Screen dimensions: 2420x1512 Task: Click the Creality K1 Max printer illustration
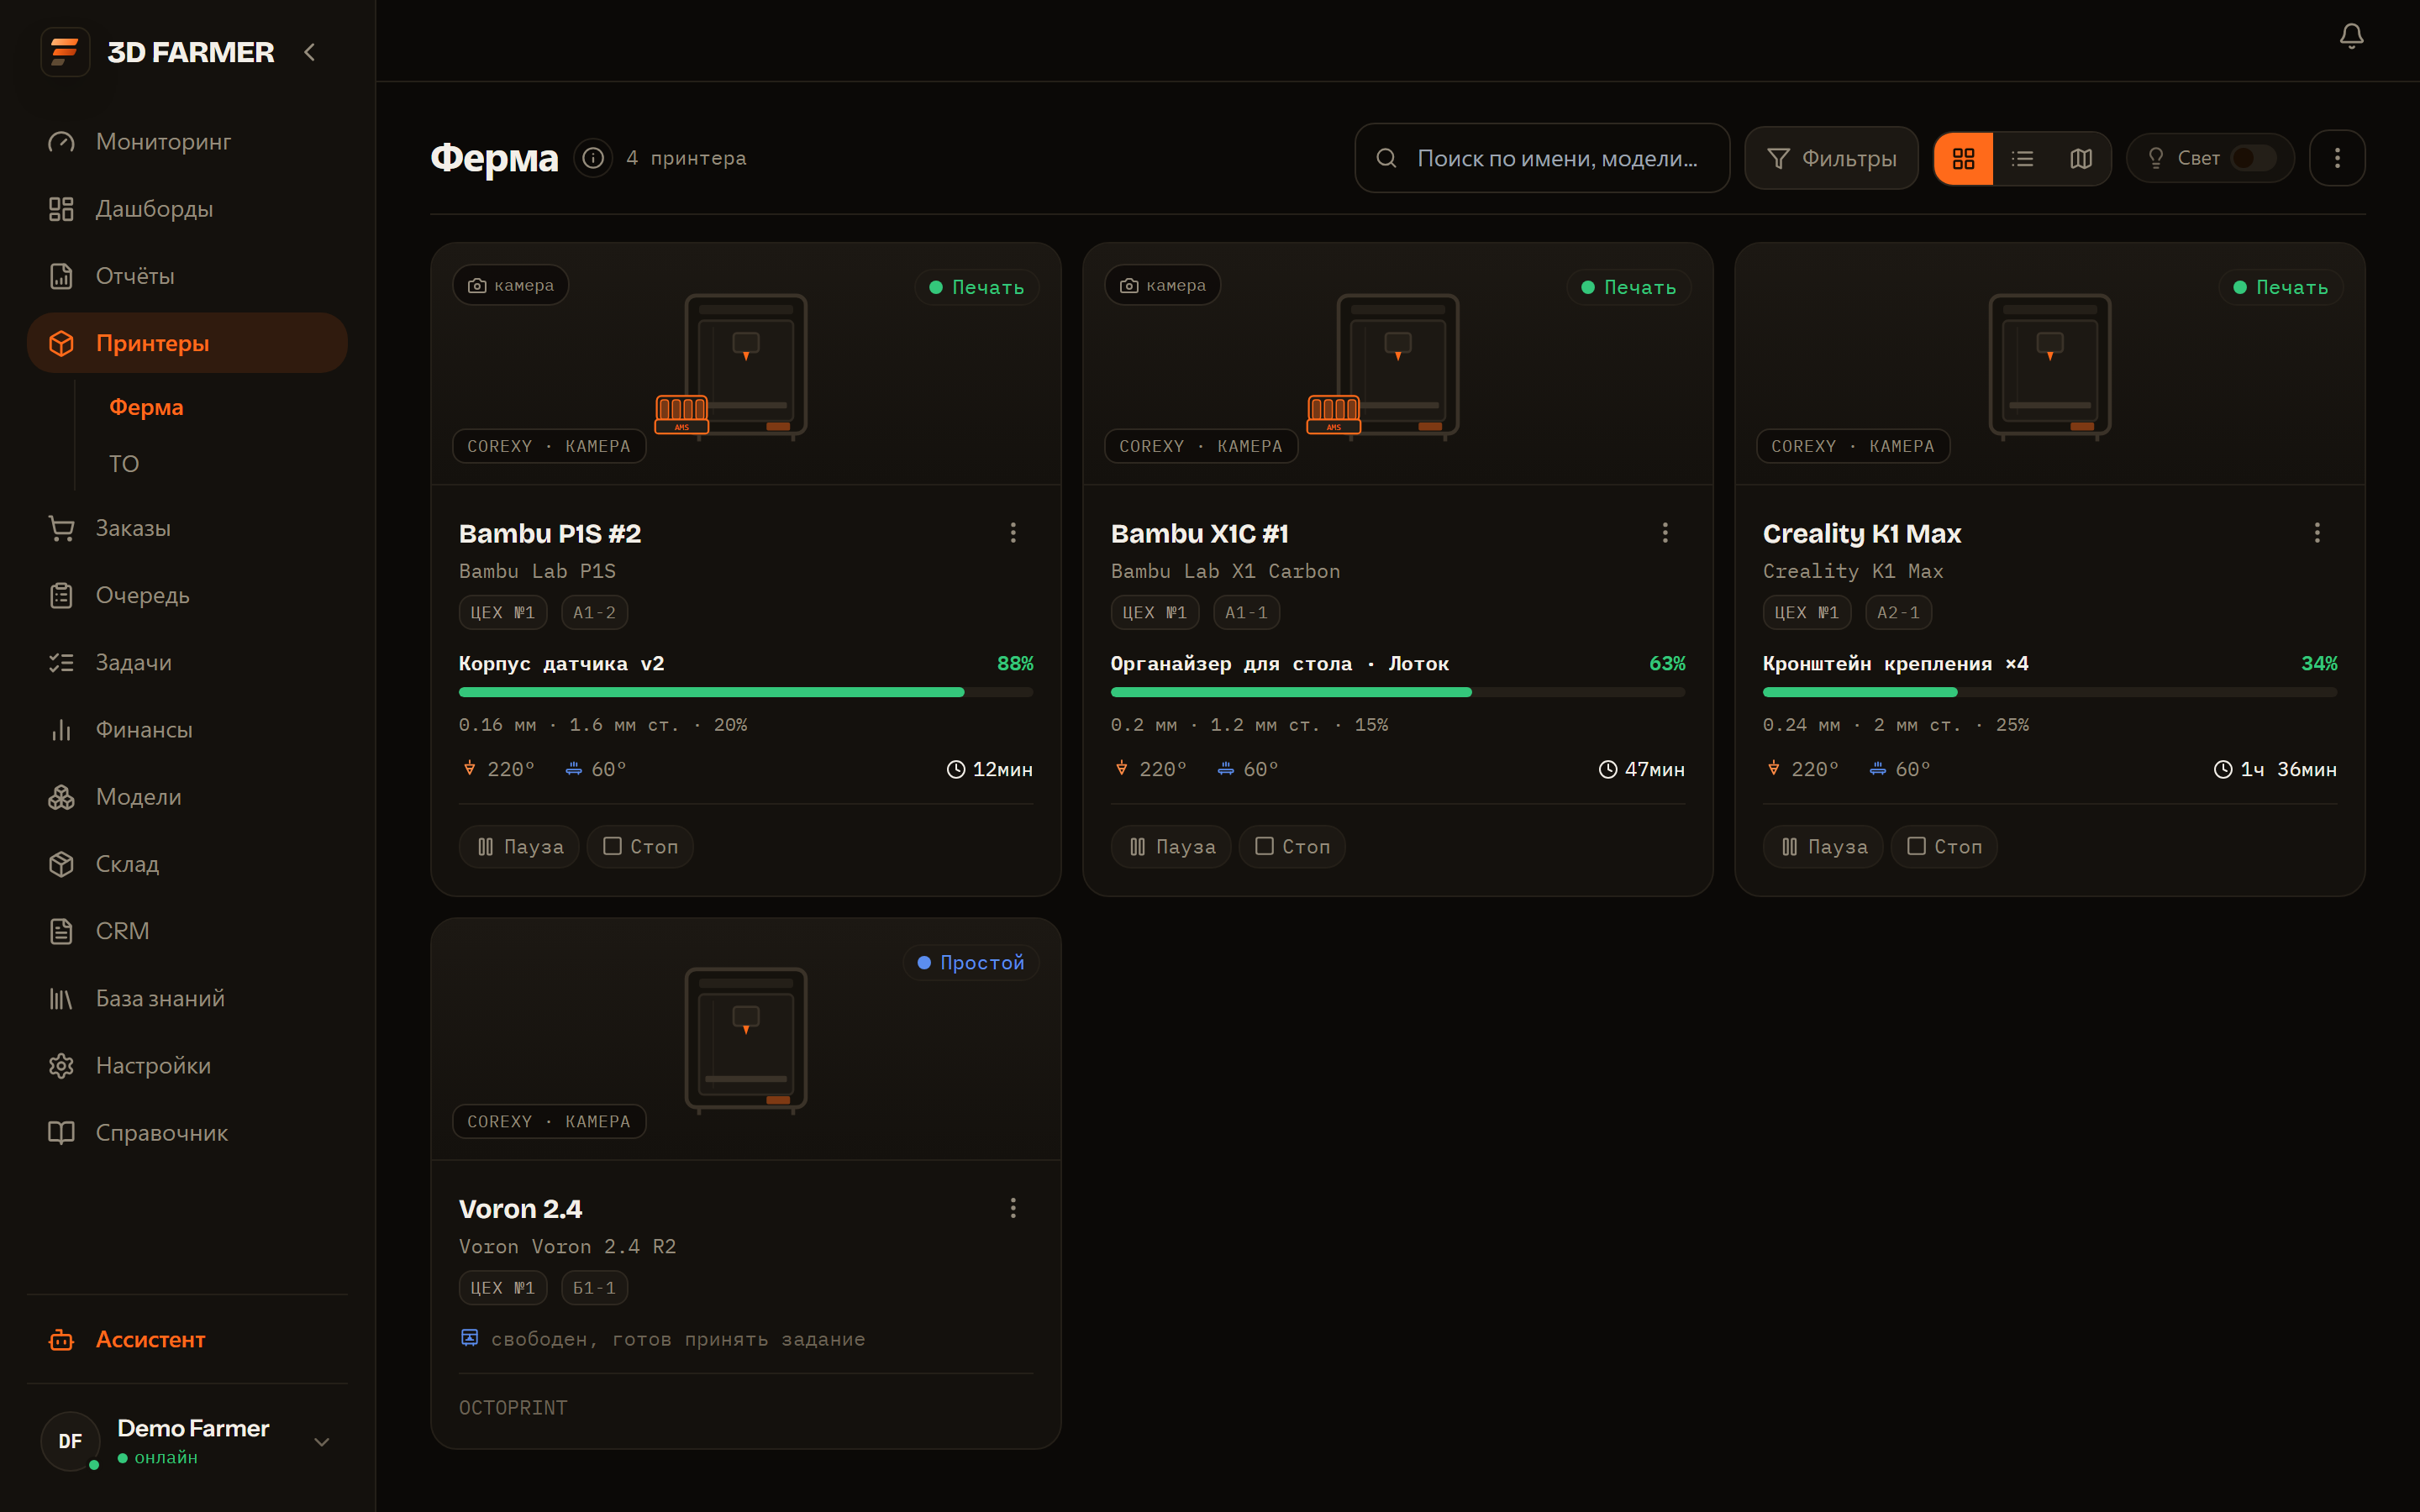point(2050,366)
